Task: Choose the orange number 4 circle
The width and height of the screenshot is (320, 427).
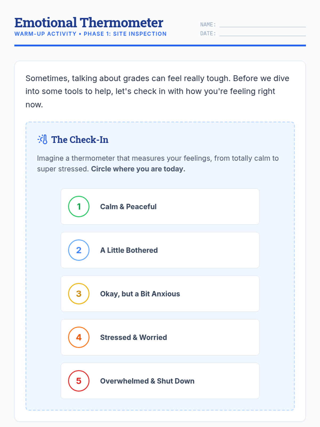Action: (79, 337)
